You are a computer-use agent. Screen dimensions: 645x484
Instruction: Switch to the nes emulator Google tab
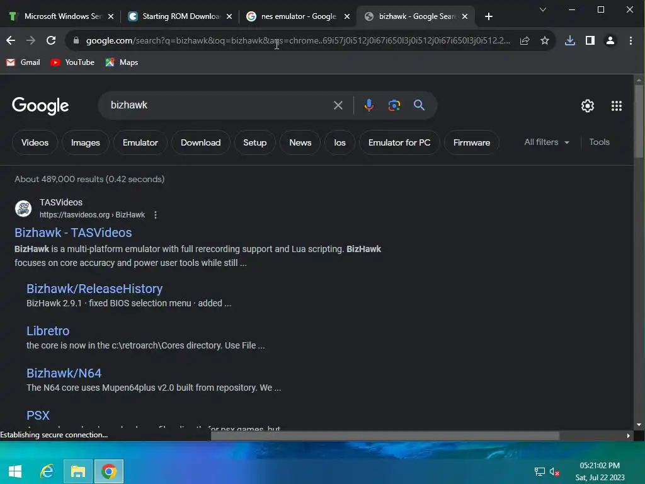coord(294,16)
